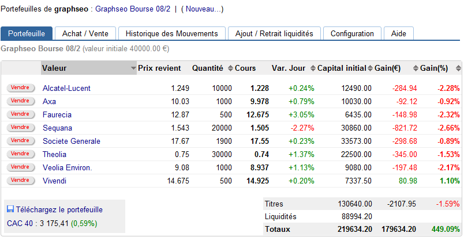The image size is (464, 237).
Task: Open the Theolia stock page
Action: coord(54,154)
